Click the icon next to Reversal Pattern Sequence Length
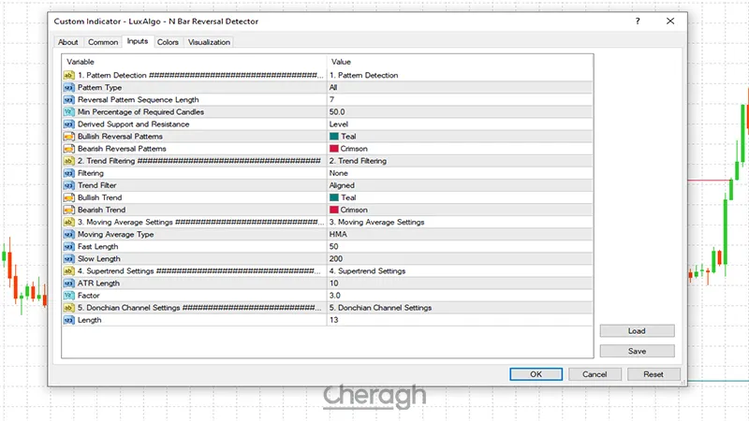 [68, 99]
